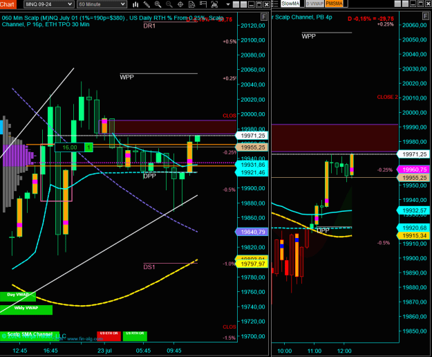Click the purple 19840,79 price marker
Image resolution: width=432 pixels, height=357 pixels.
[x=252, y=232]
